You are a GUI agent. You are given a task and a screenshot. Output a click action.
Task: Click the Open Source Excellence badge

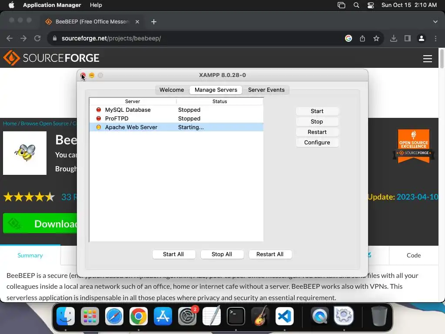point(414,146)
